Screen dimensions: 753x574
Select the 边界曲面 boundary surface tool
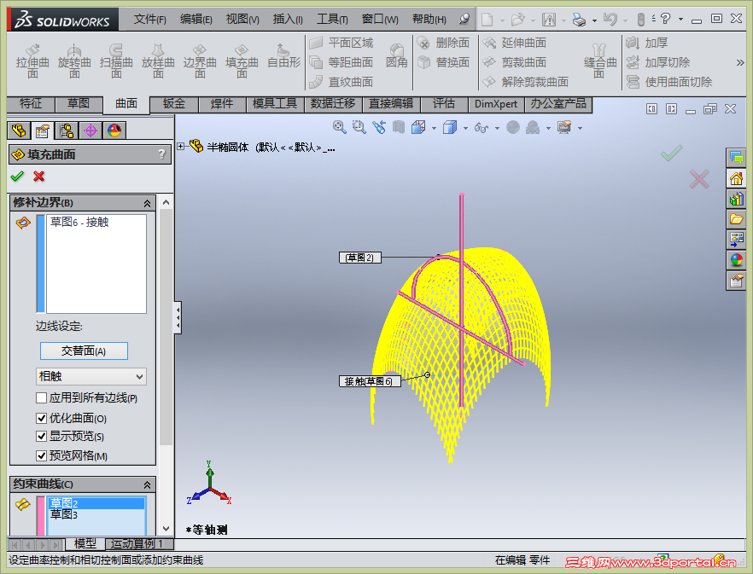(200, 61)
